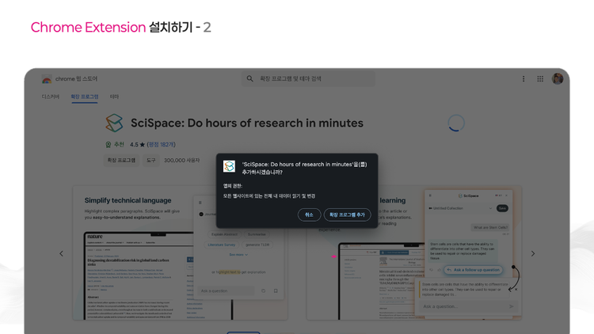594x334 pixels.
Task: Click the send arrow in right preview
Action: [x=512, y=306]
